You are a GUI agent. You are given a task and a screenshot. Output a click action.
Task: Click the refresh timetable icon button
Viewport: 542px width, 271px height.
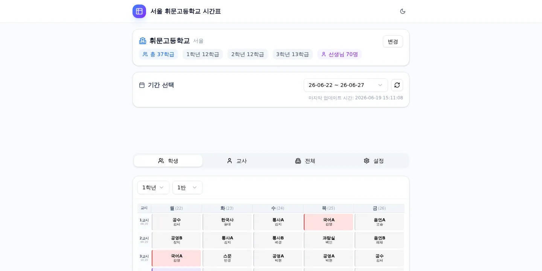[397, 85]
